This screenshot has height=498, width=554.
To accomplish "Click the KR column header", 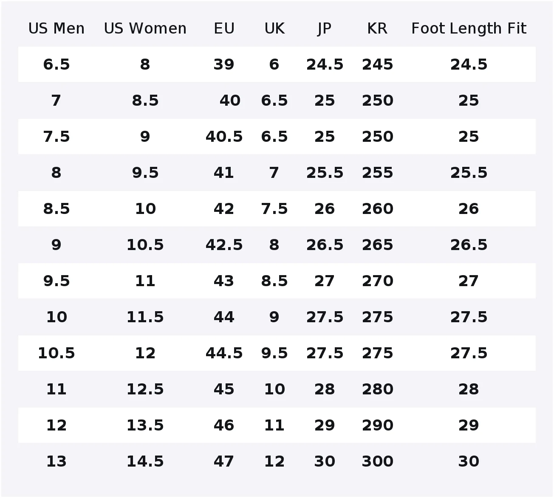I will point(377,28).
